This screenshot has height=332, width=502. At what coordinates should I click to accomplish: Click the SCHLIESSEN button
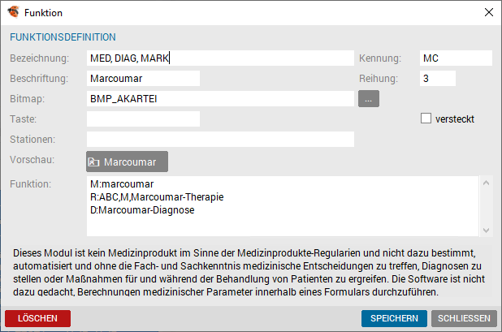(x=464, y=318)
